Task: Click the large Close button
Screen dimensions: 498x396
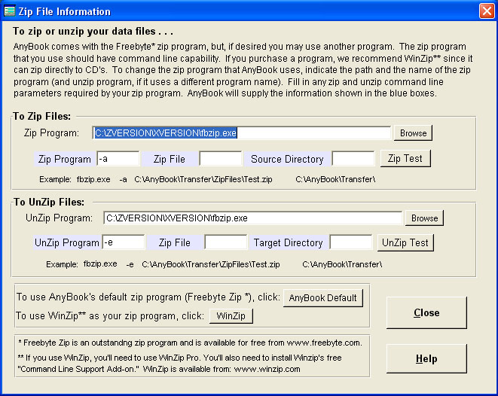Action: tap(426, 312)
